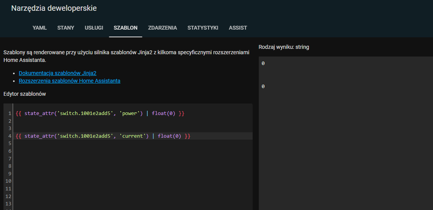The height and width of the screenshot is (210, 433).
Task: Go to the USŁUGI tab
Action: [94, 28]
